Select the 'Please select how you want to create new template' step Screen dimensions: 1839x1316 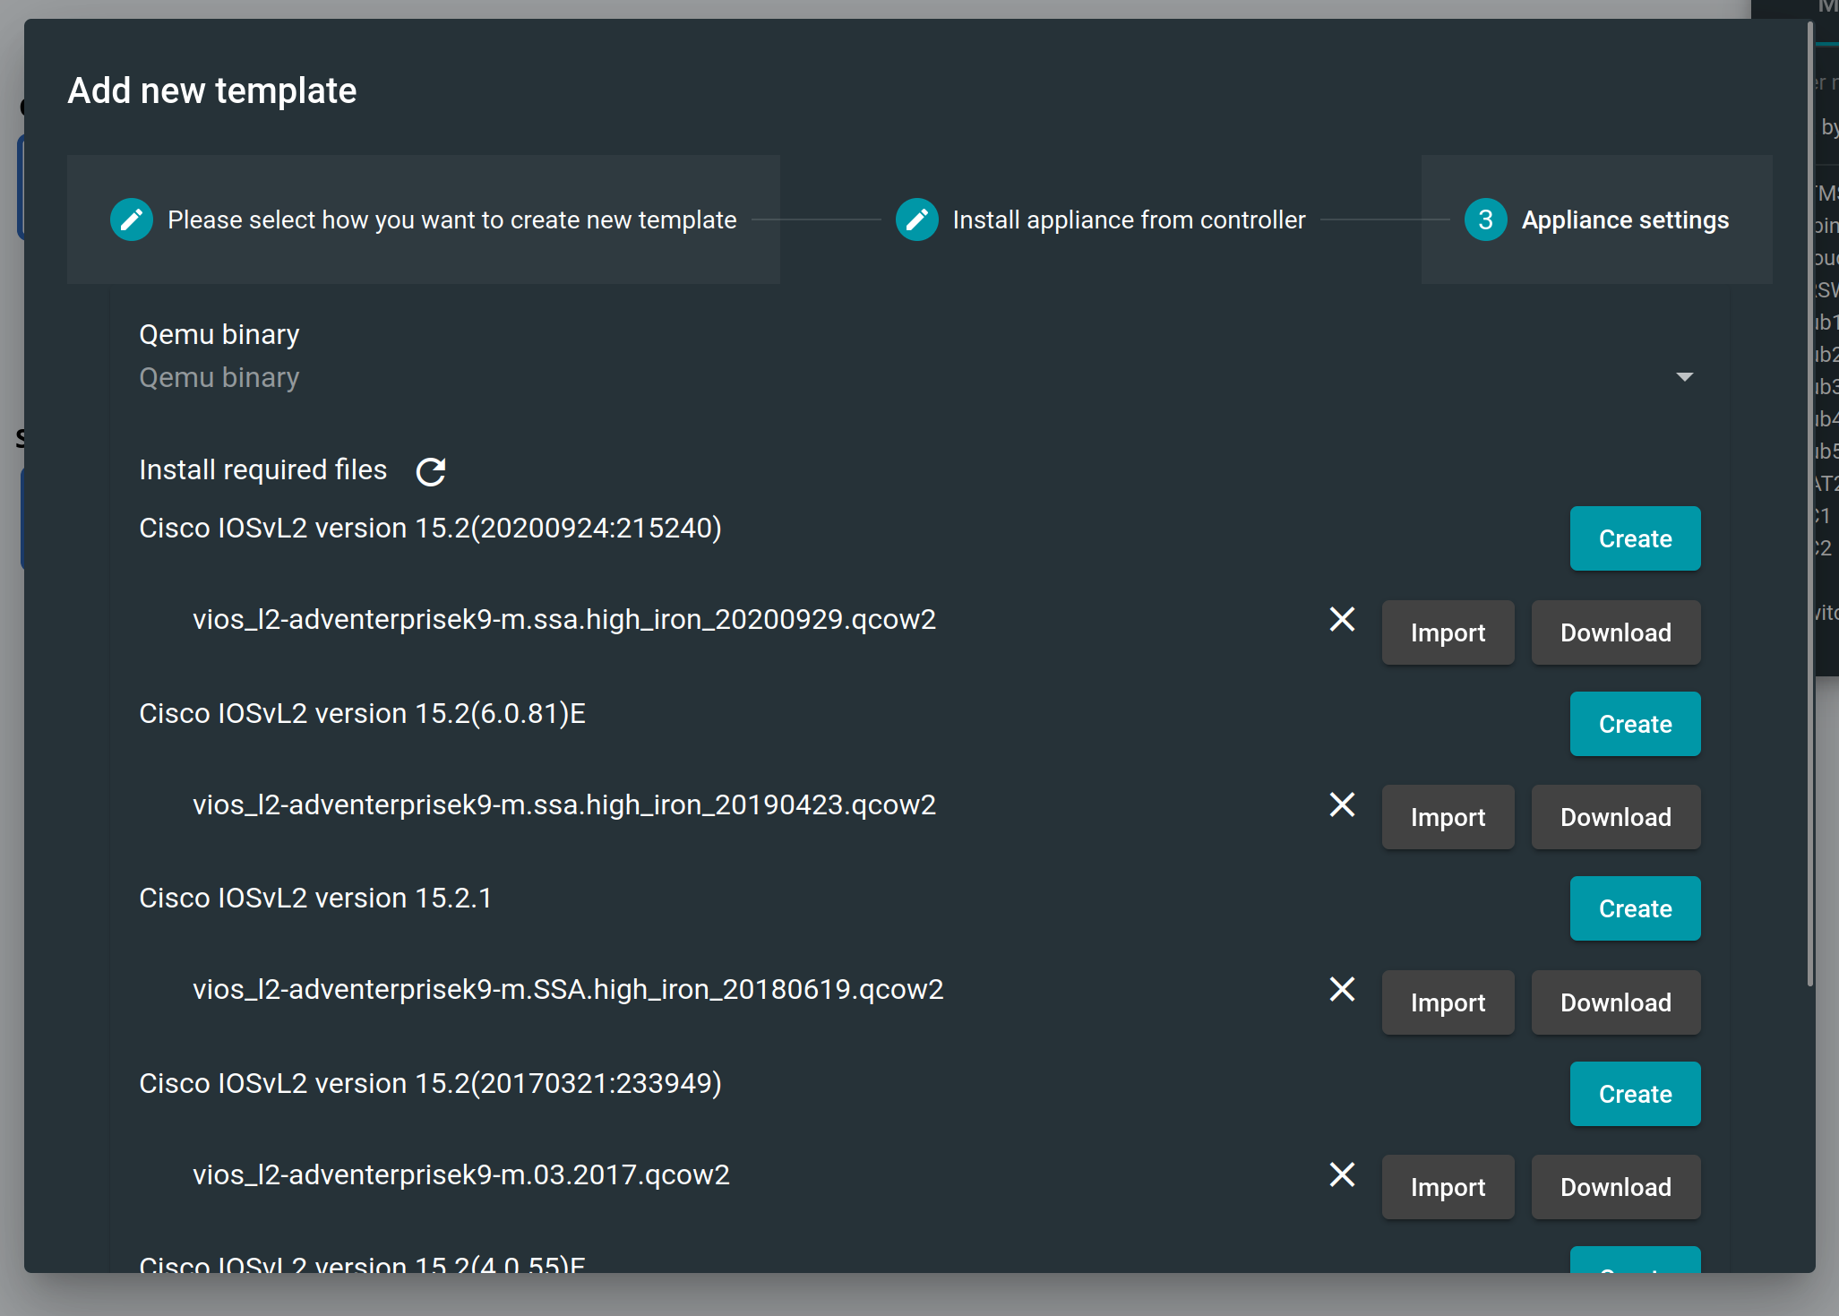pyautogui.click(x=452, y=219)
